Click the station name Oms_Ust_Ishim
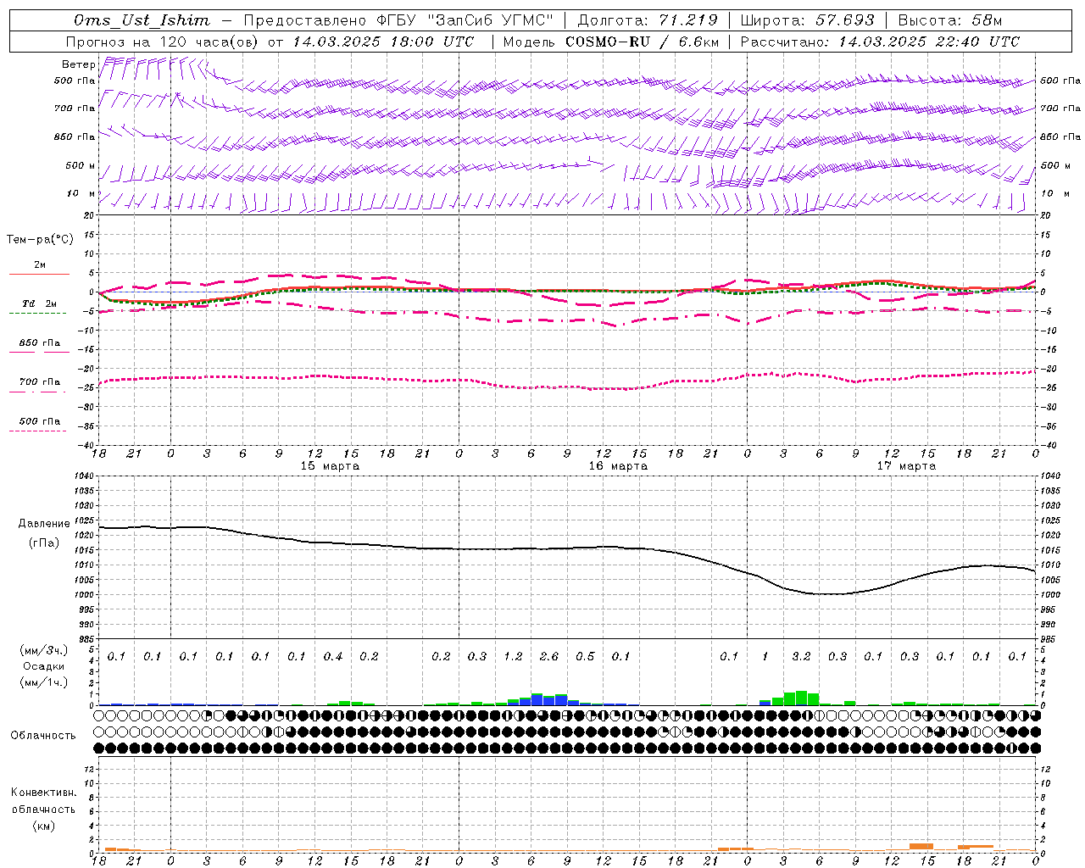1085x868 pixels. 142,20
